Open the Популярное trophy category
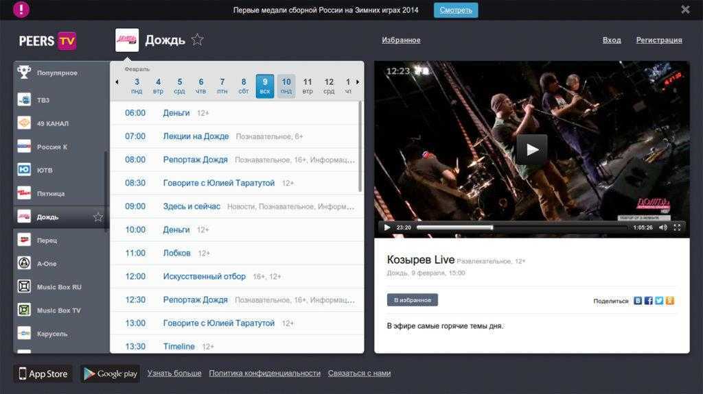Screen dimensions: 703x394 coord(57,73)
